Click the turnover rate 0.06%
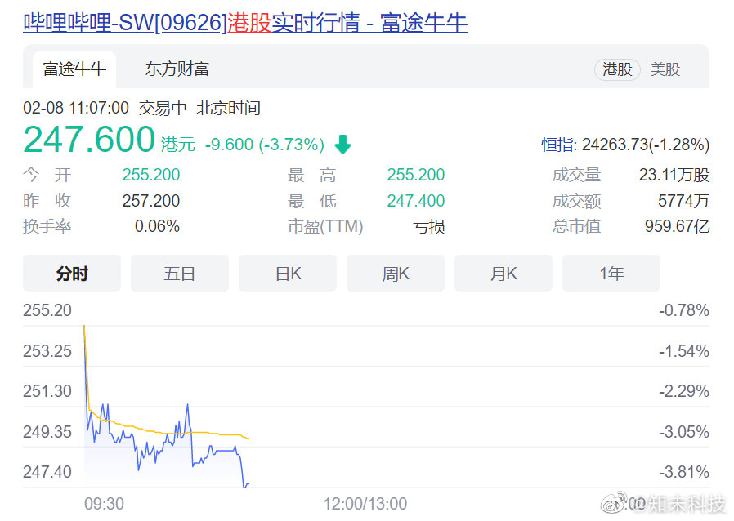Screen dimensions: 734x521 pyautogui.click(x=157, y=226)
